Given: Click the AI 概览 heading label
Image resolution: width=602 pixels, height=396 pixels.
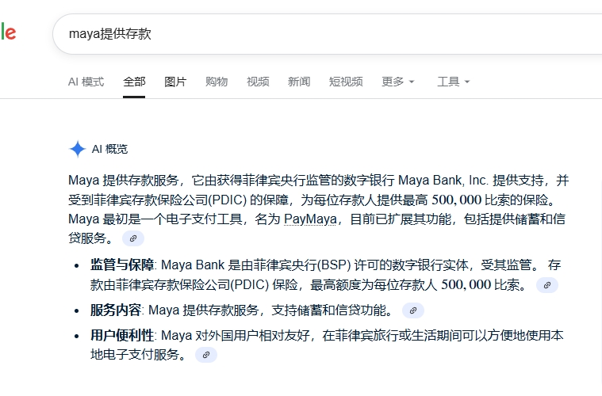Looking at the screenshot, I should [x=109, y=149].
